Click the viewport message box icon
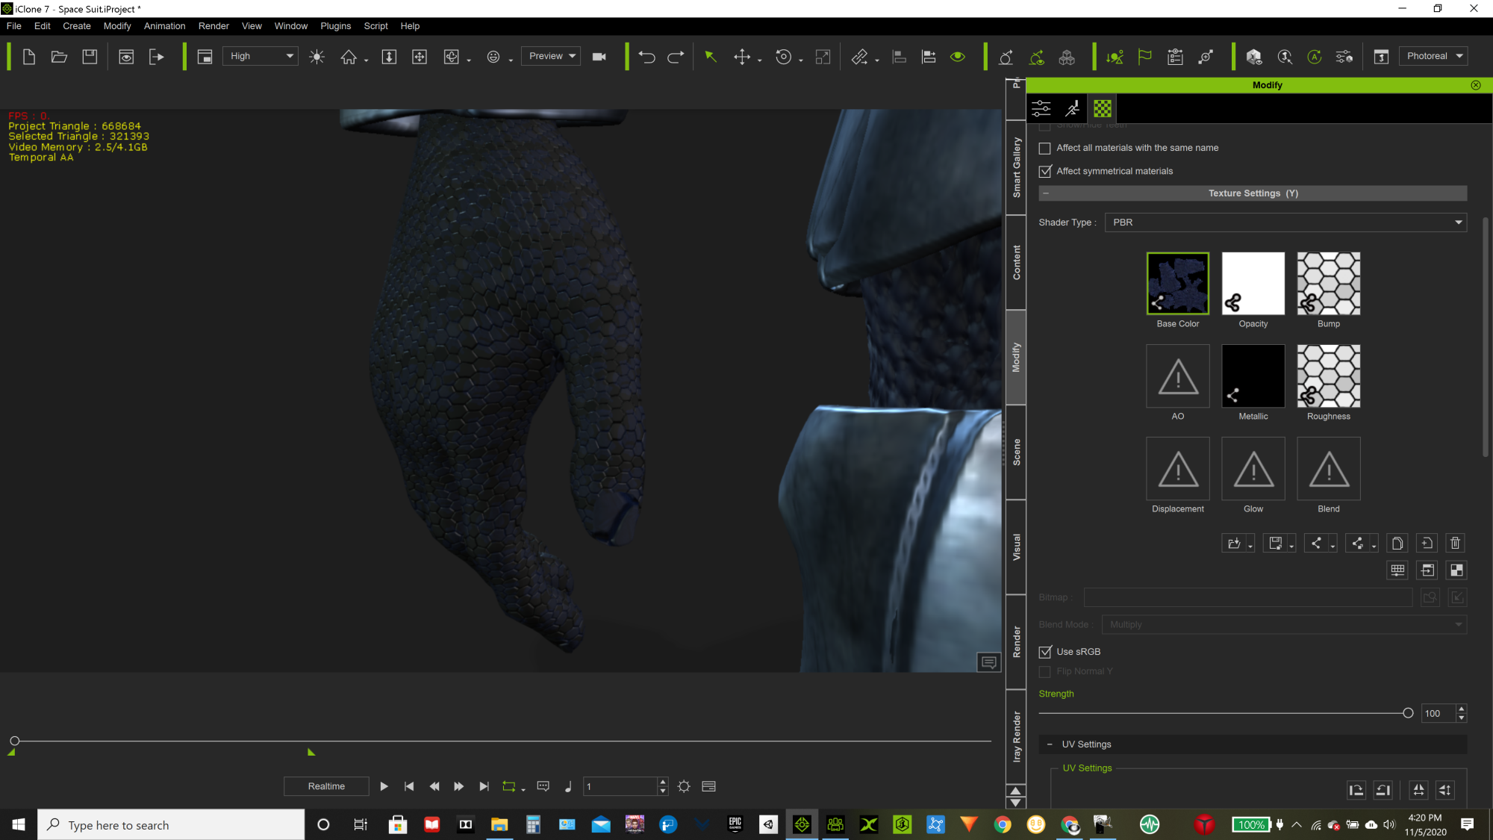Viewport: 1493px width, 840px height. (989, 662)
